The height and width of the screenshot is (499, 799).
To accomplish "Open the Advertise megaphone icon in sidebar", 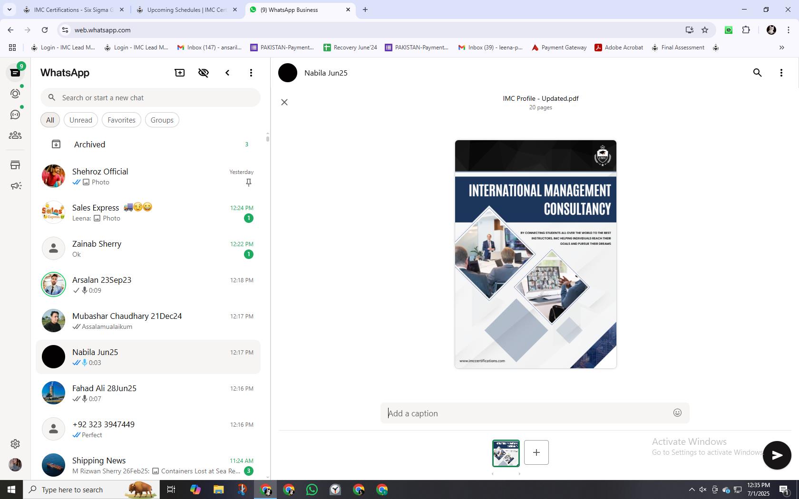I will tap(15, 186).
